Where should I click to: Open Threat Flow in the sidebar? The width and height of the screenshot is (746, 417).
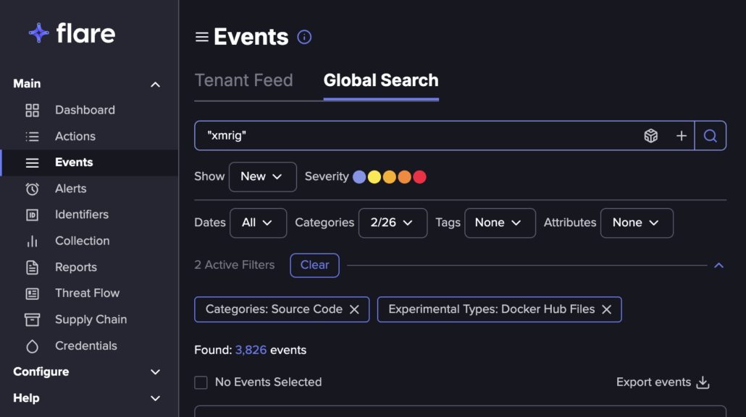[x=87, y=293]
